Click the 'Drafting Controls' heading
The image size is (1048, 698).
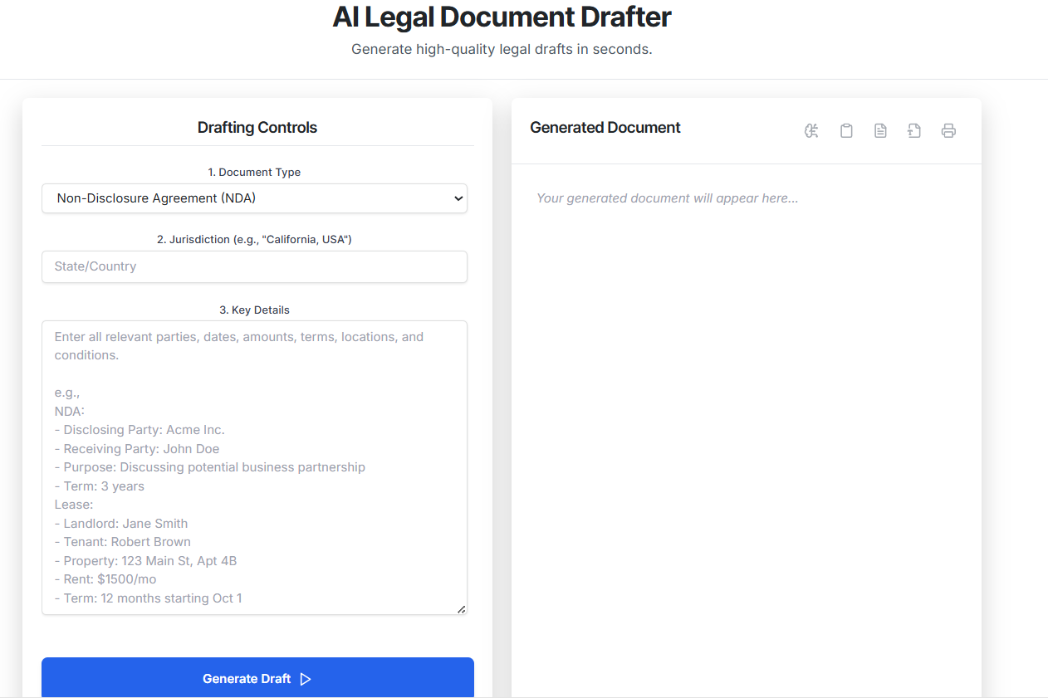(257, 128)
